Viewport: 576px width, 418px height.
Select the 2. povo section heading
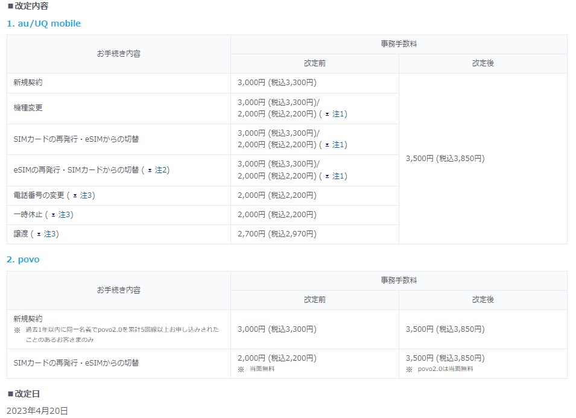click(x=22, y=259)
